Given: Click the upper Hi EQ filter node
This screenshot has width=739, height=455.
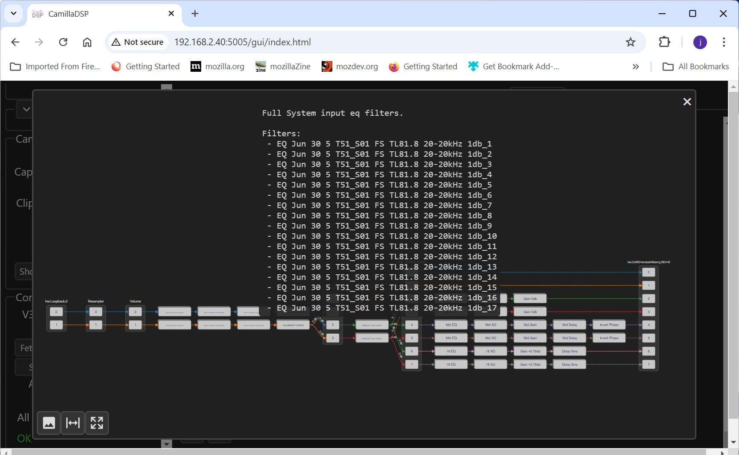Looking at the screenshot, I should [x=451, y=351].
